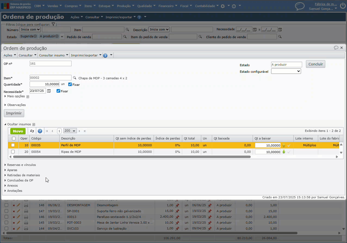Open the Estado configurável dropdown

[x=286, y=71]
